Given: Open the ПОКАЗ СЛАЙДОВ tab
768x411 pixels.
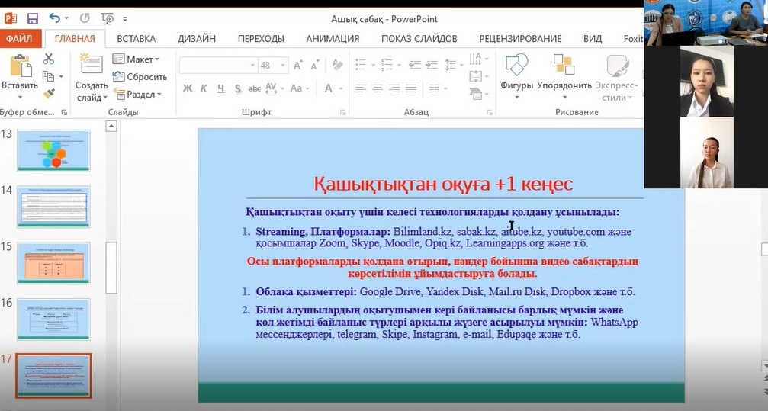Looking at the screenshot, I should [x=419, y=38].
